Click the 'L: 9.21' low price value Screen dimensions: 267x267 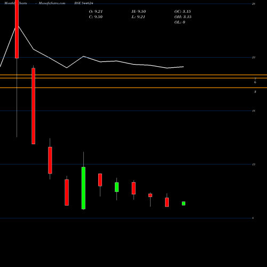138,17
